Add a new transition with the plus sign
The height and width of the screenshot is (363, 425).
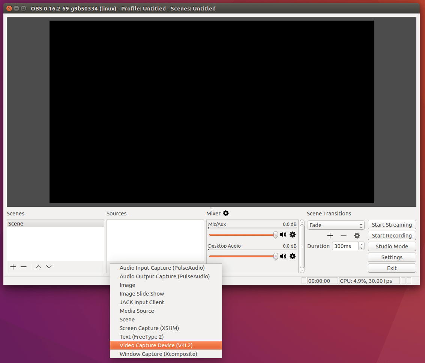(x=330, y=236)
